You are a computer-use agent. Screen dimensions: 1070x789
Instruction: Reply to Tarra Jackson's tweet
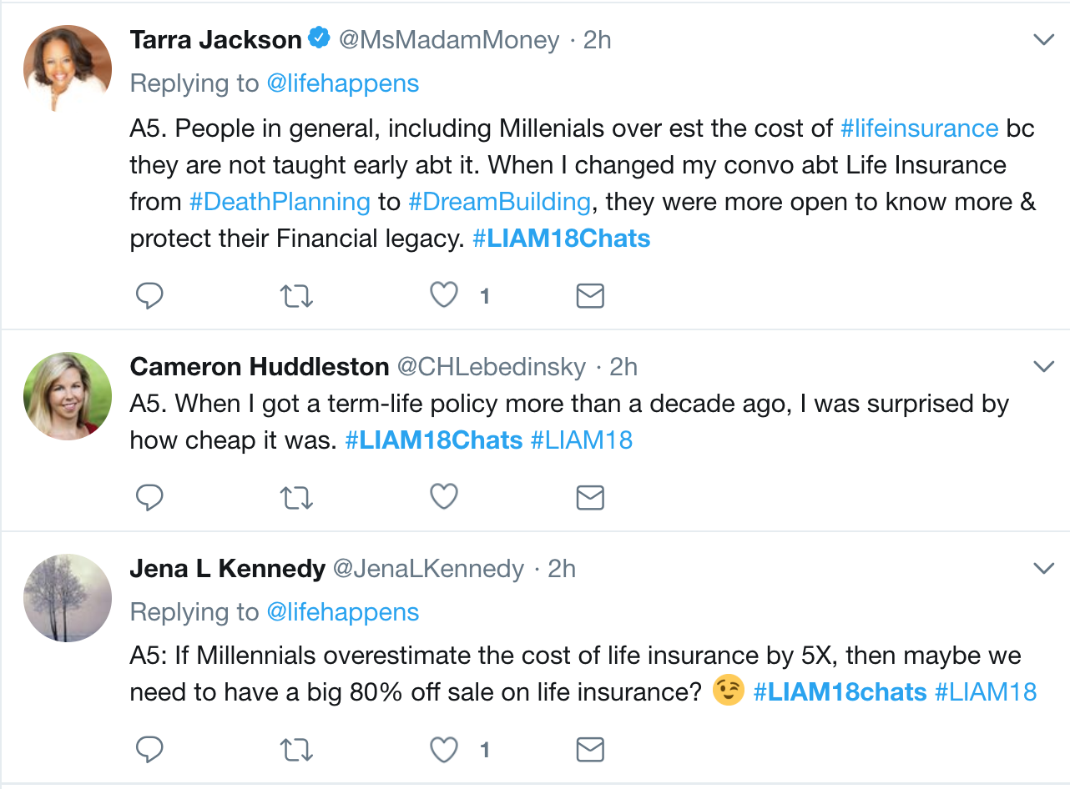[149, 295]
